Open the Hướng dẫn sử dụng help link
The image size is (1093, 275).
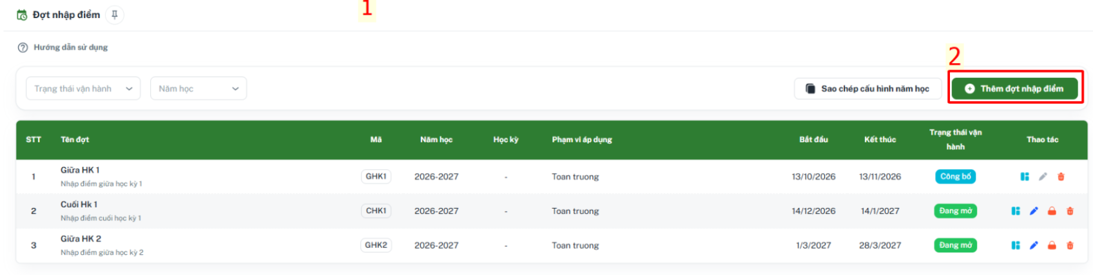click(70, 47)
